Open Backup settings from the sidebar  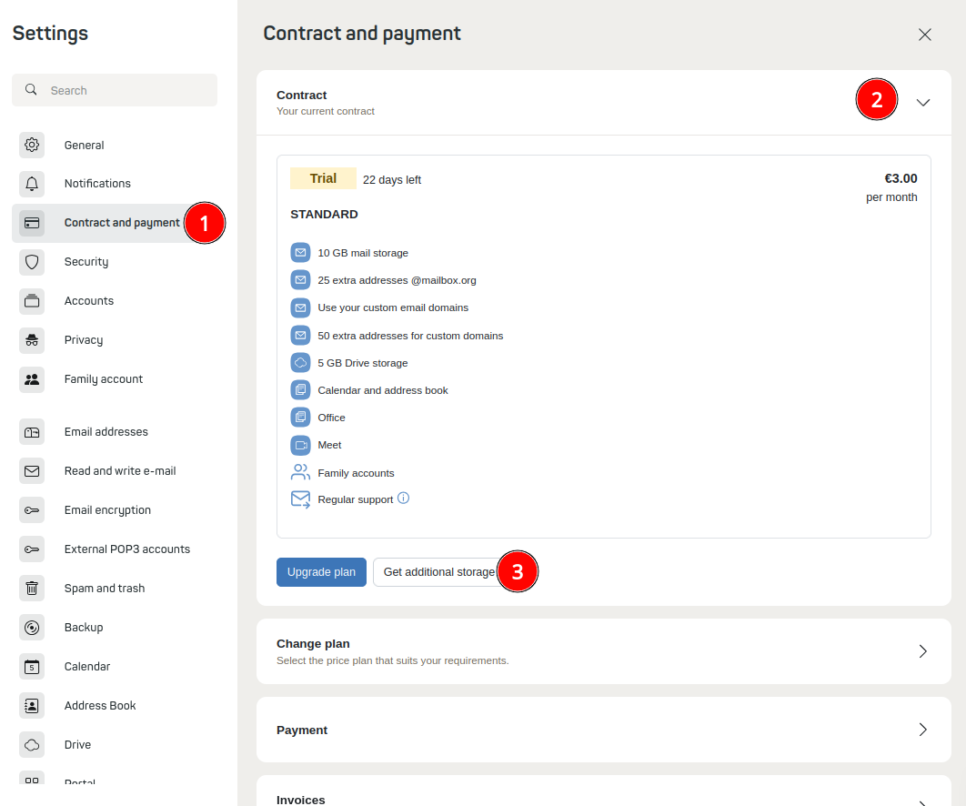32,627
